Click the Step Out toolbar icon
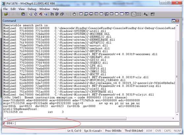The image size is (184, 135). pyautogui.click(x=62, y=14)
